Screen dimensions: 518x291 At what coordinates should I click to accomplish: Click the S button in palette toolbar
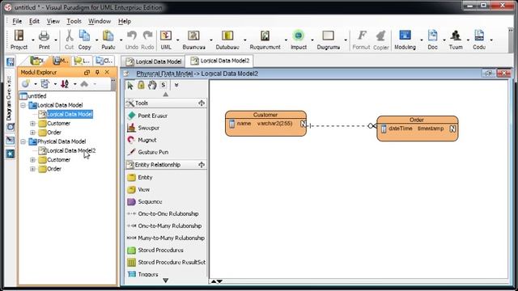[163, 85]
